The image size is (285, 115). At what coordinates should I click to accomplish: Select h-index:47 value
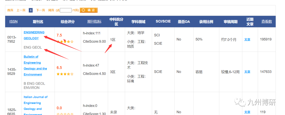(x=91, y=65)
